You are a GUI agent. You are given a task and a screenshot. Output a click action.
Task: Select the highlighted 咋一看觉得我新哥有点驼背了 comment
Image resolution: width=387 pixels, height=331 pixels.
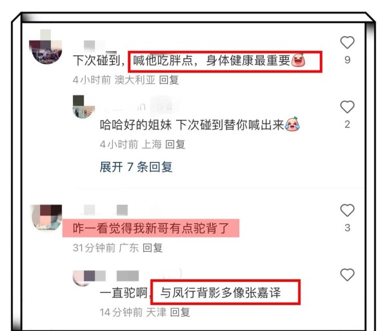click(x=151, y=228)
